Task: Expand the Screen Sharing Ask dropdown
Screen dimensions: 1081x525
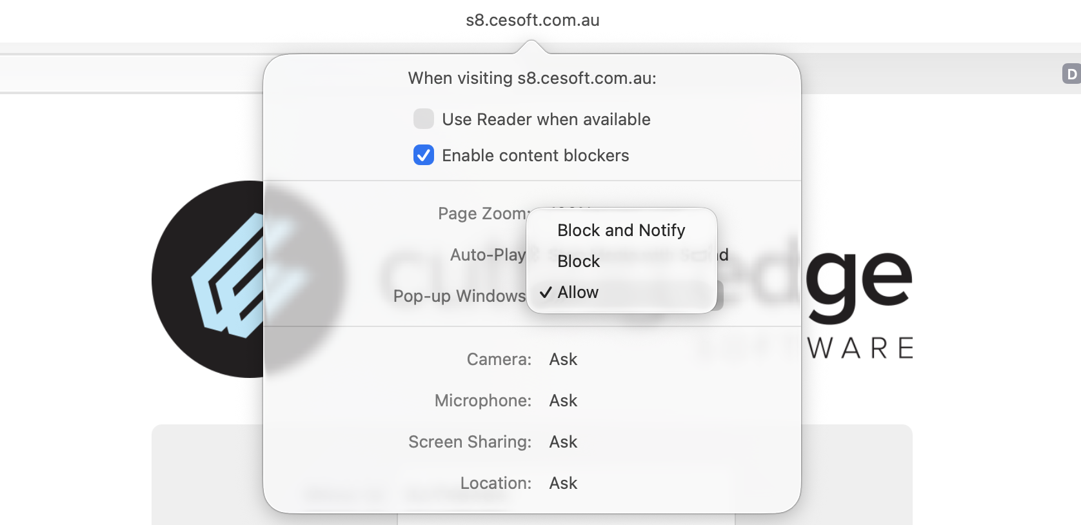Action: click(563, 442)
